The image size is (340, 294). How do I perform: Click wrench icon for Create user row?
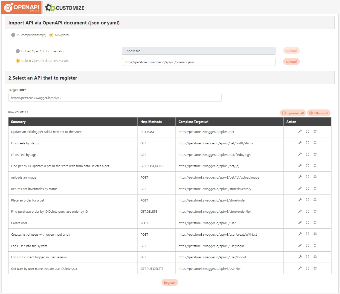tap(300, 222)
